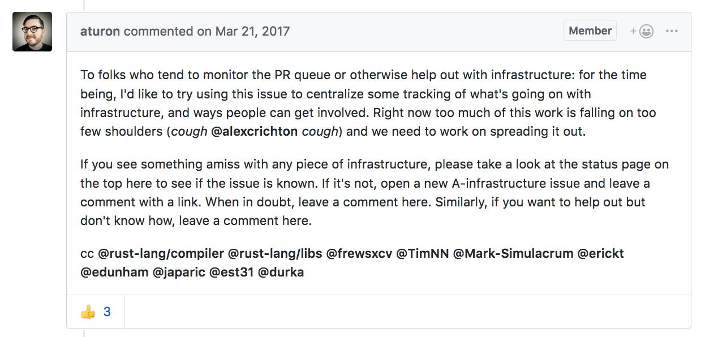705x337 pixels.
Task: Visit @japaric profile mention
Action: [178, 272]
